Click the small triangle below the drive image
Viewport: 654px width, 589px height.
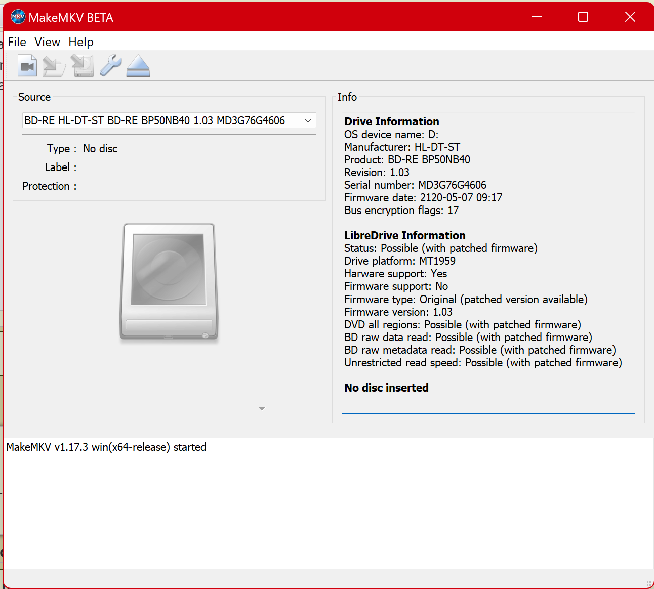262,408
